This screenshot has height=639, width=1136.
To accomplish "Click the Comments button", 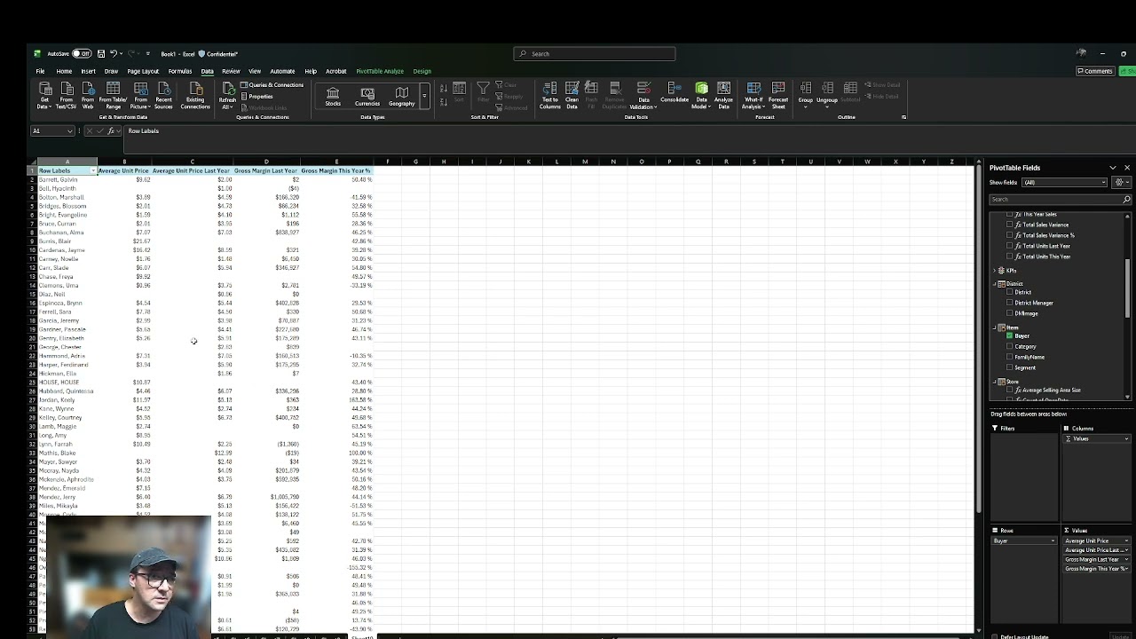I will point(1095,71).
